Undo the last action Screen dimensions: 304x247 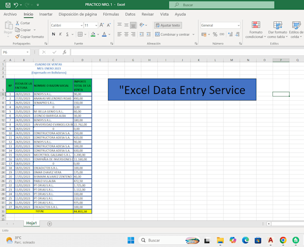(x=16, y=5)
